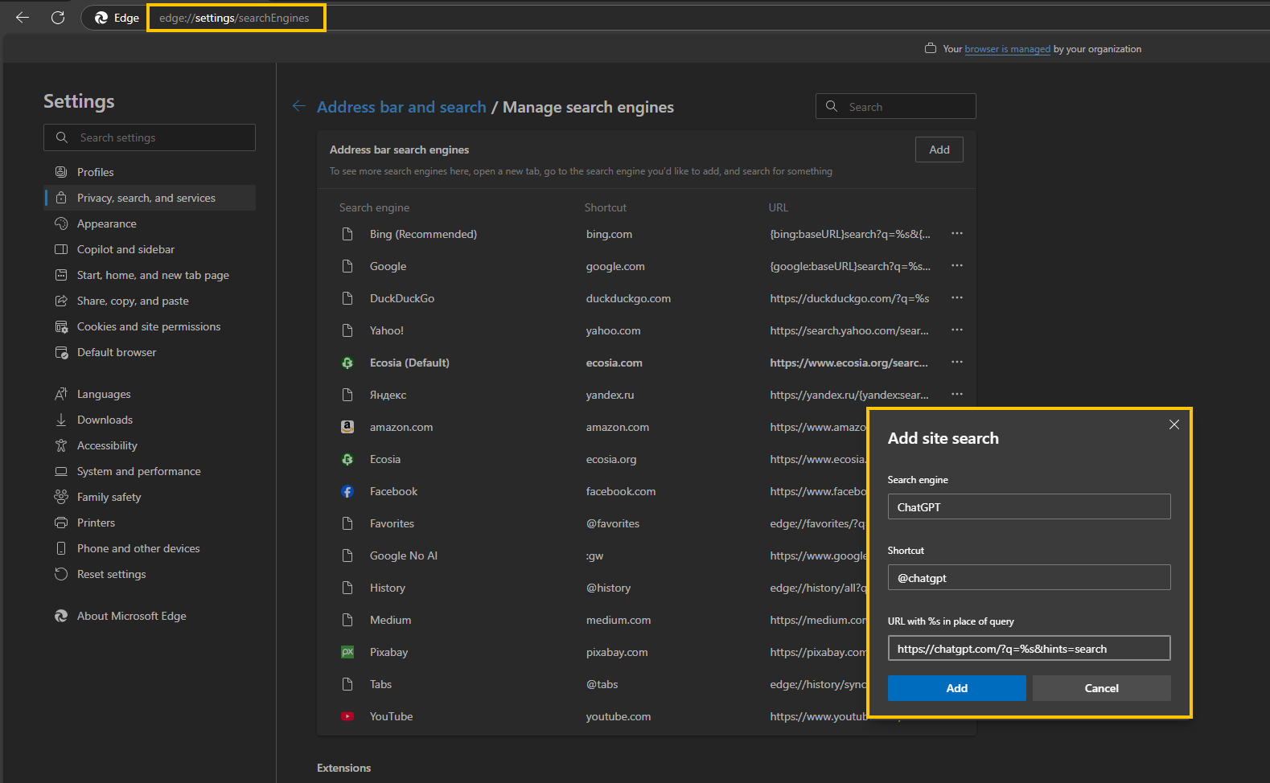Confirm with blue Add button in dialog
Screen dimensions: 1270x783
coord(957,688)
